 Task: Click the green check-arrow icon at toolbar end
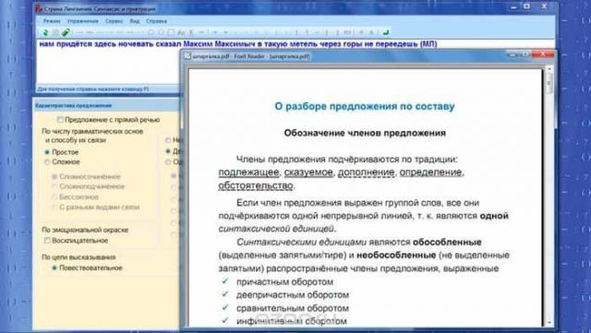[386, 33]
